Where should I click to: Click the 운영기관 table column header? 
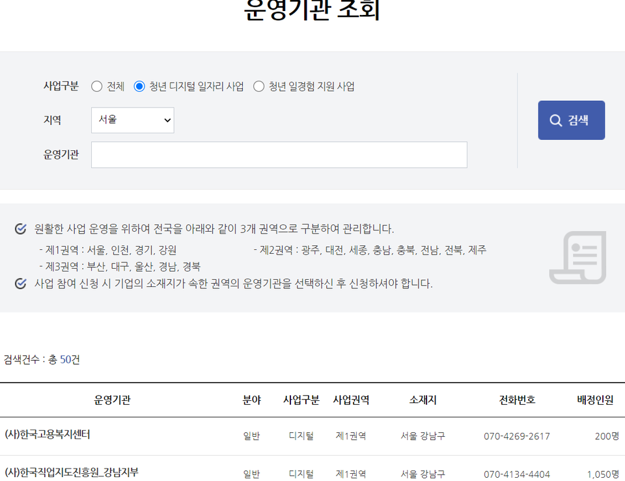112,400
